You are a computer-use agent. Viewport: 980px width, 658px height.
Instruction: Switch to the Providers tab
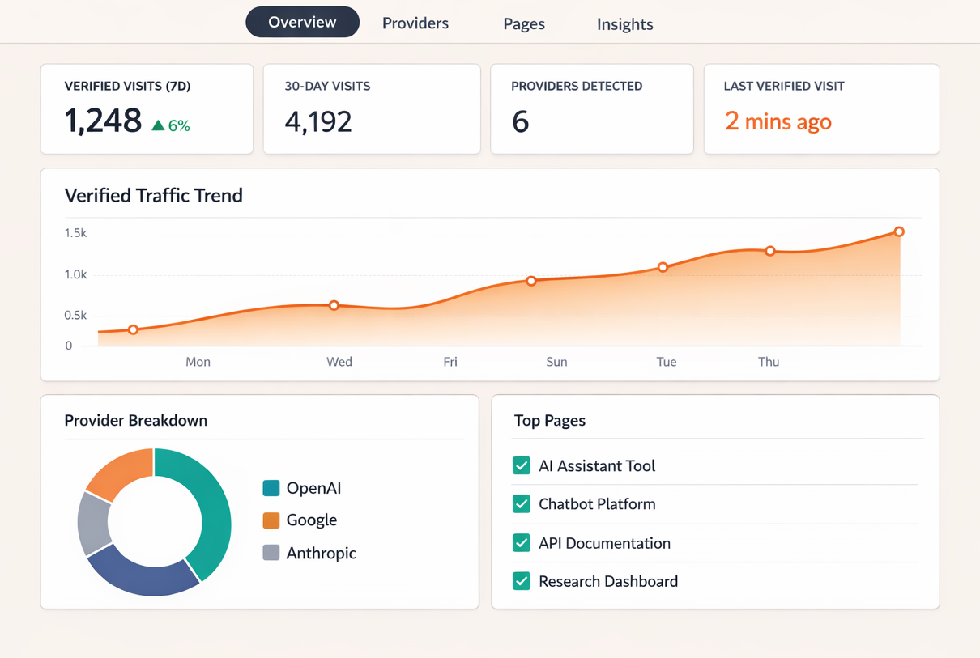click(415, 23)
